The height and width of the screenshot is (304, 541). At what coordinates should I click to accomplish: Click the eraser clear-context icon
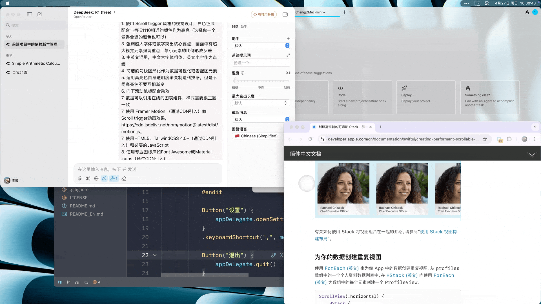pos(124,178)
